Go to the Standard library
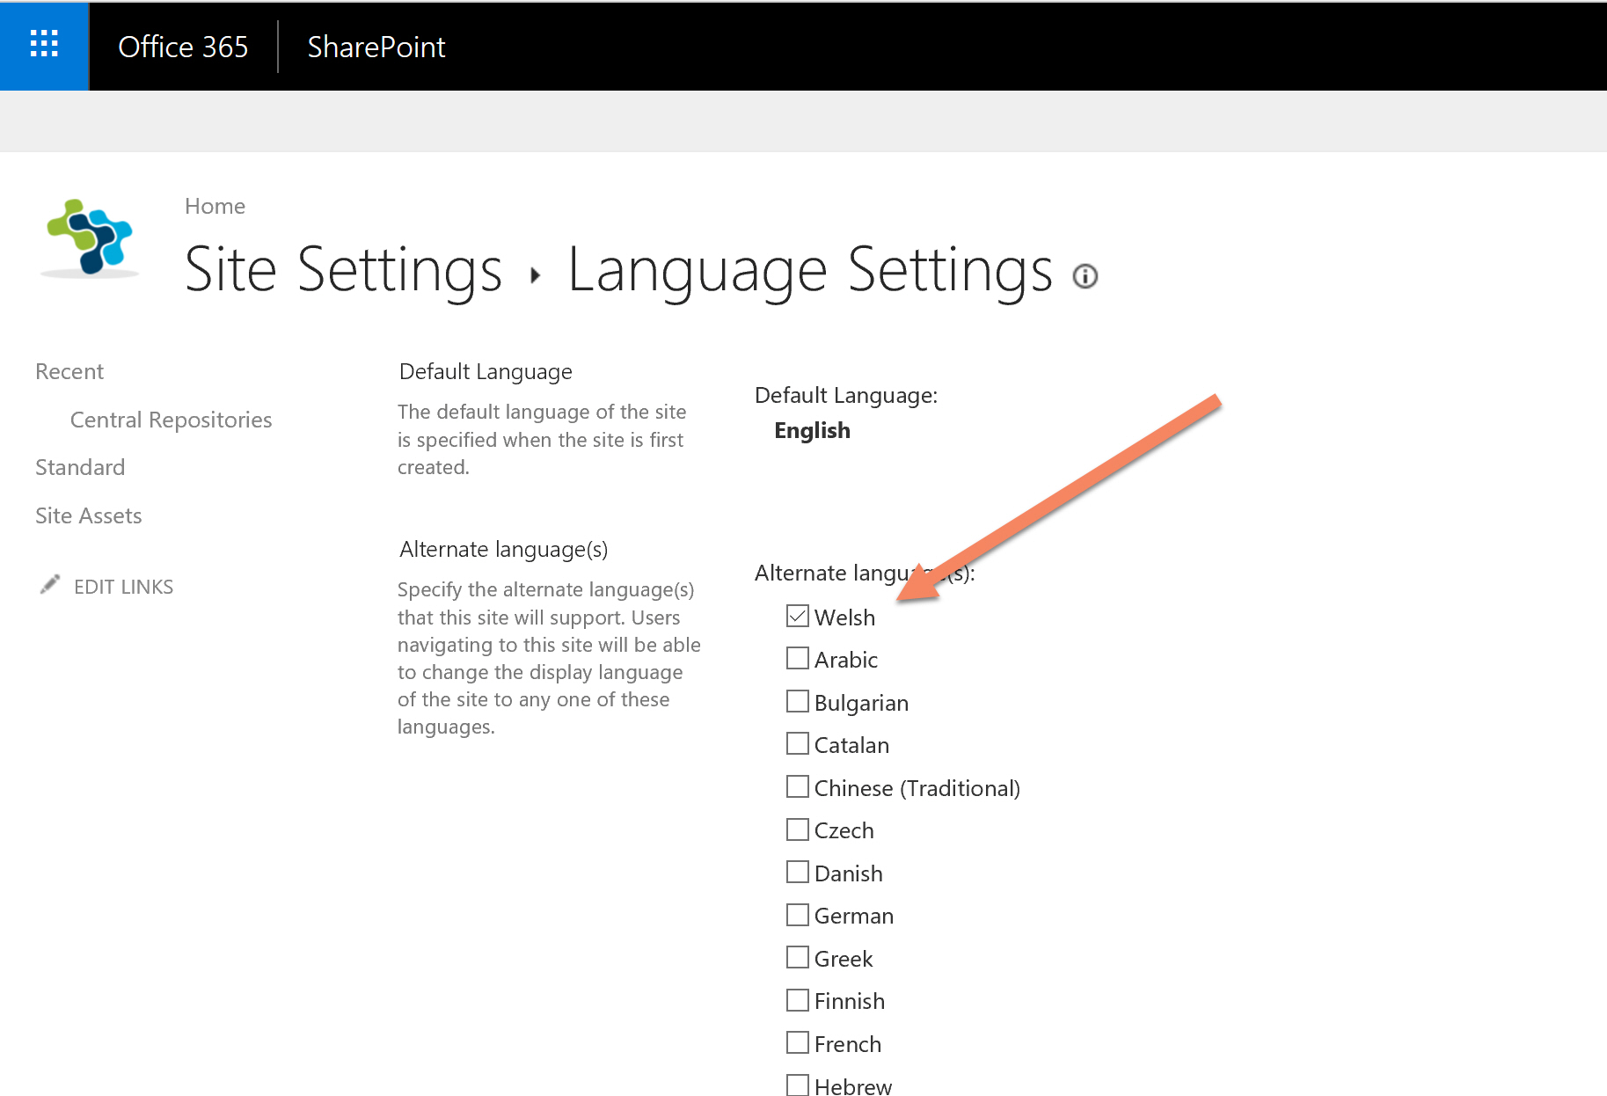Image resolution: width=1607 pixels, height=1096 pixels. [80, 467]
